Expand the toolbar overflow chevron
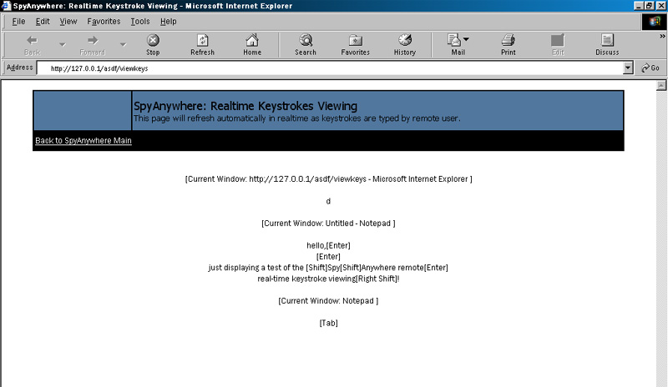The width and height of the screenshot is (668, 387). [662, 37]
